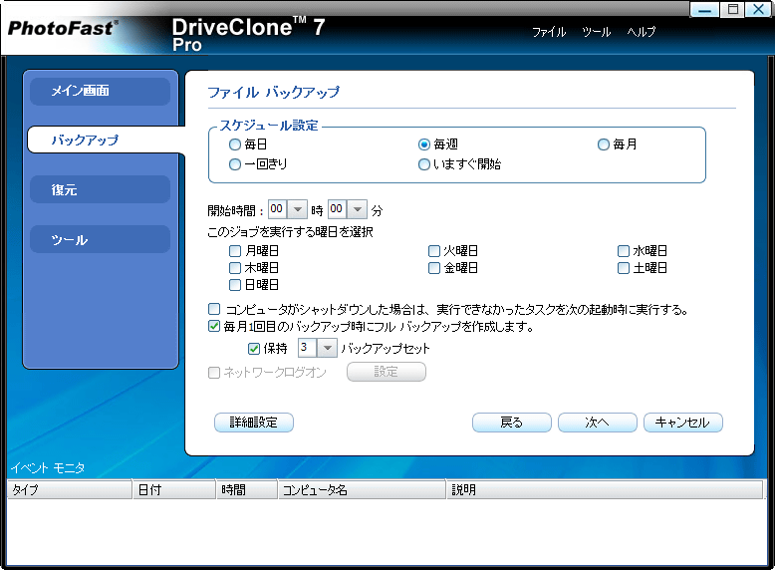Viewport: 775px width, 570px height.
Task: Open the start hour dropdown arrow
Action: pos(298,209)
